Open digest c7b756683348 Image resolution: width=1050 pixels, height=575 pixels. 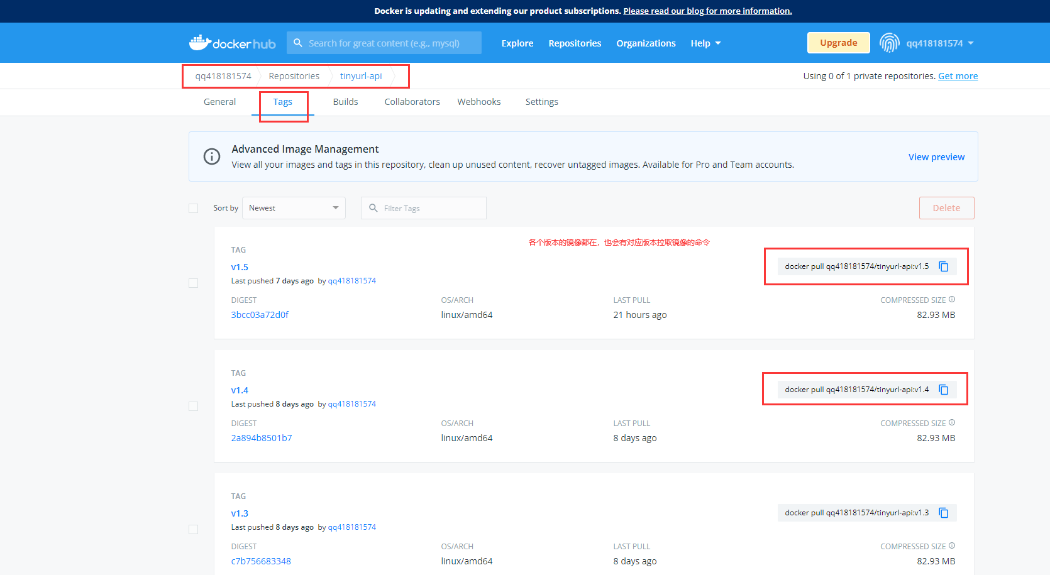(261, 561)
